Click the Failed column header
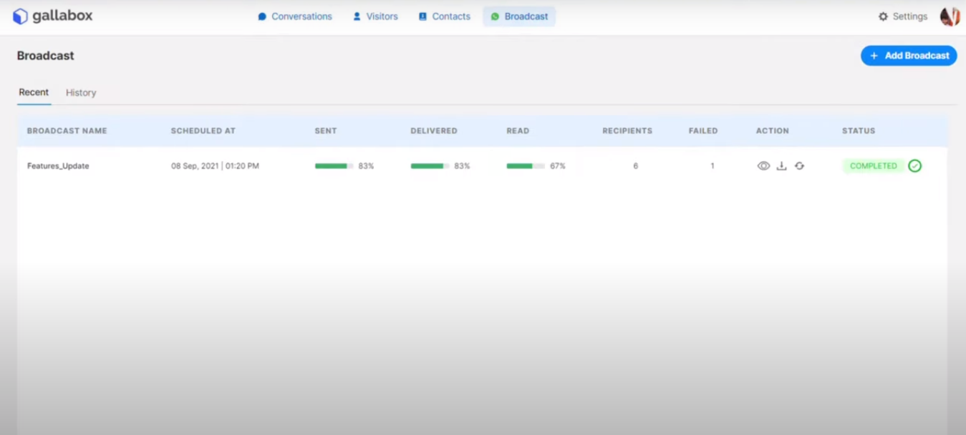This screenshot has height=435, width=966. tap(703, 131)
